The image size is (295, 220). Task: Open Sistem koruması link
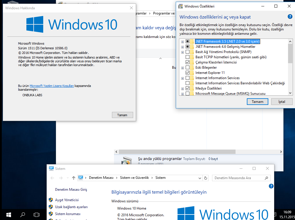pyautogui.click(x=68, y=214)
